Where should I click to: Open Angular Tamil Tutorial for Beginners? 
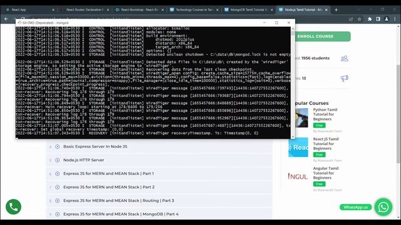(326, 173)
